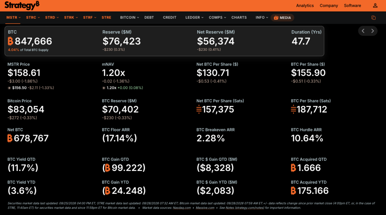Switch to the DEBT tab
386x215 pixels.
pyautogui.click(x=149, y=18)
